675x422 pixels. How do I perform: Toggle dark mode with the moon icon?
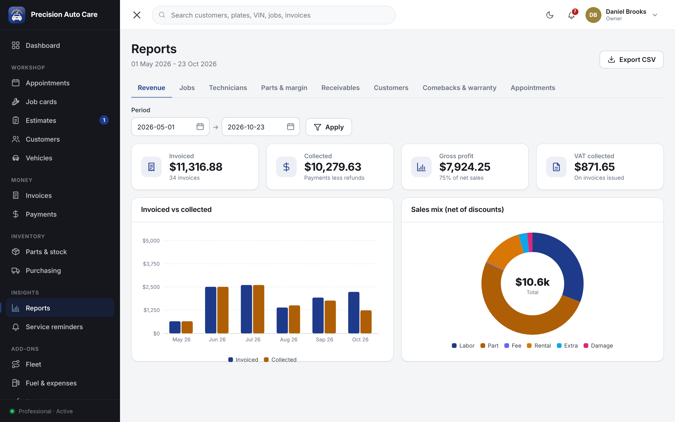(x=550, y=15)
